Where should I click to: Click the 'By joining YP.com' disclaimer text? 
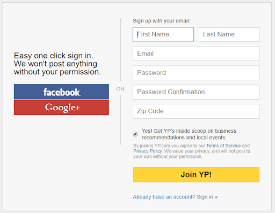[x=192, y=151]
